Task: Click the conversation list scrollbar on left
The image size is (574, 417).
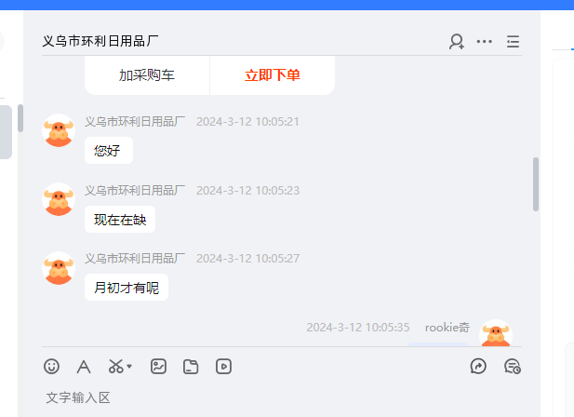Action: [20, 118]
